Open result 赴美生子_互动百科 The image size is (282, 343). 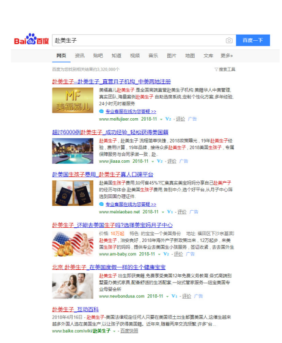point(75,309)
